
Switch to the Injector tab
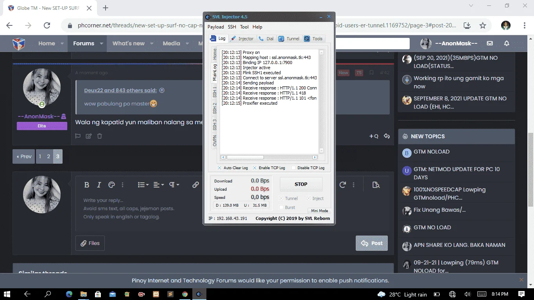[242, 39]
